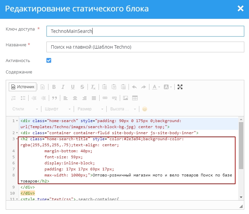Click the Italic formatting icon
The image size is (249, 214).
[x=63, y=87]
